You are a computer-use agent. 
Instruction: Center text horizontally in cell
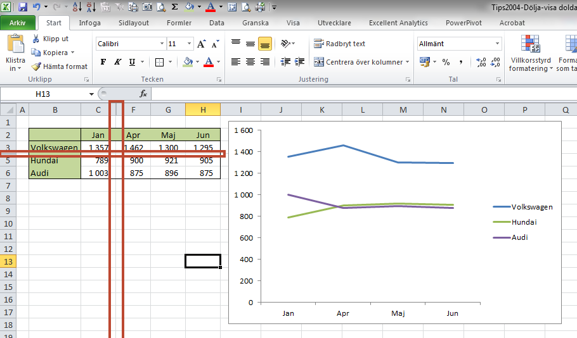click(250, 62)
